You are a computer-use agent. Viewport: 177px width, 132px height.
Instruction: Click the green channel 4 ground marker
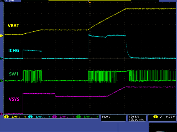click(x=1, y=81)
